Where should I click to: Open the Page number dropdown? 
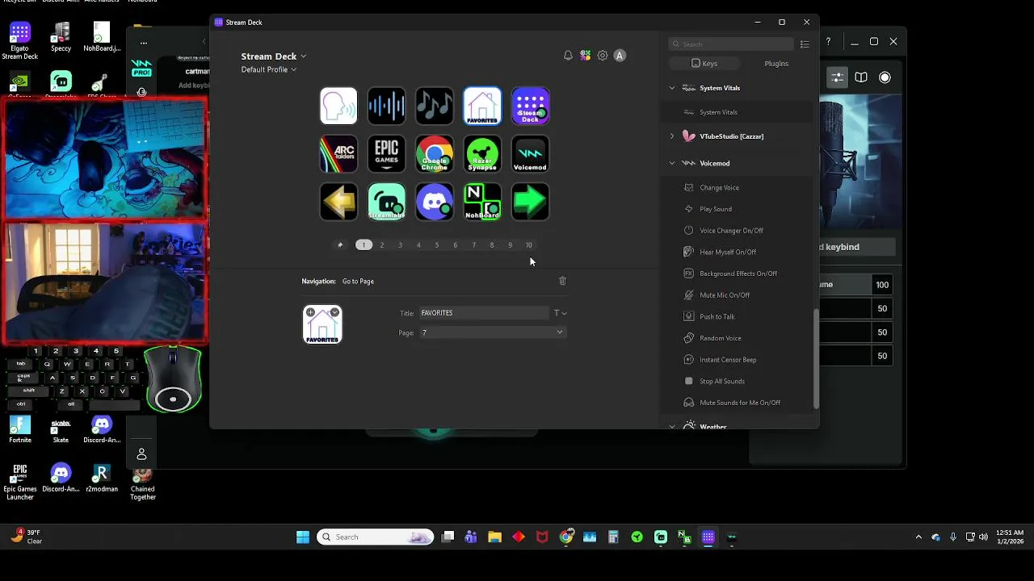[x=491, y=332]
